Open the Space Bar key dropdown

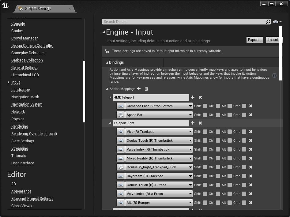pyautogui.click(x=159, y=115)
